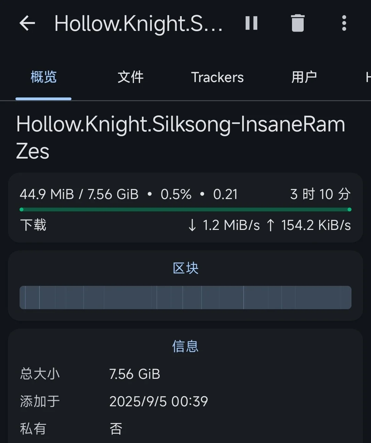Delete torrent using trash icon

click(297, 23)
